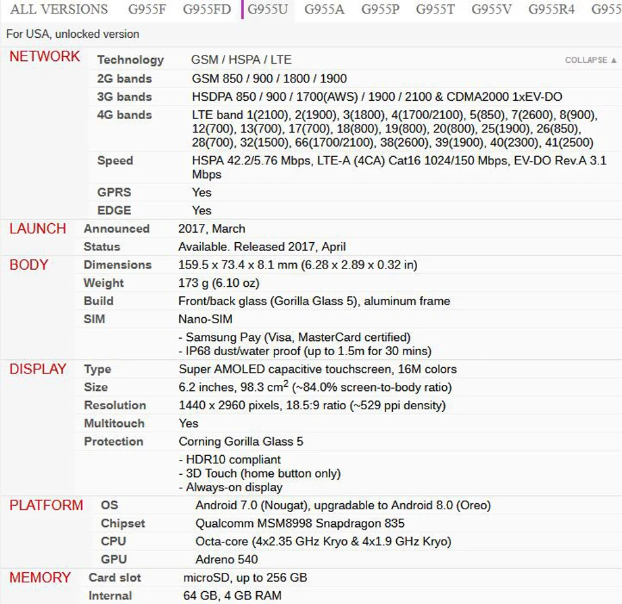622x604 pixels.
Task: Click 'GSM 850 / 900 / 1800 / 1900' value
Action: (269, 78)
